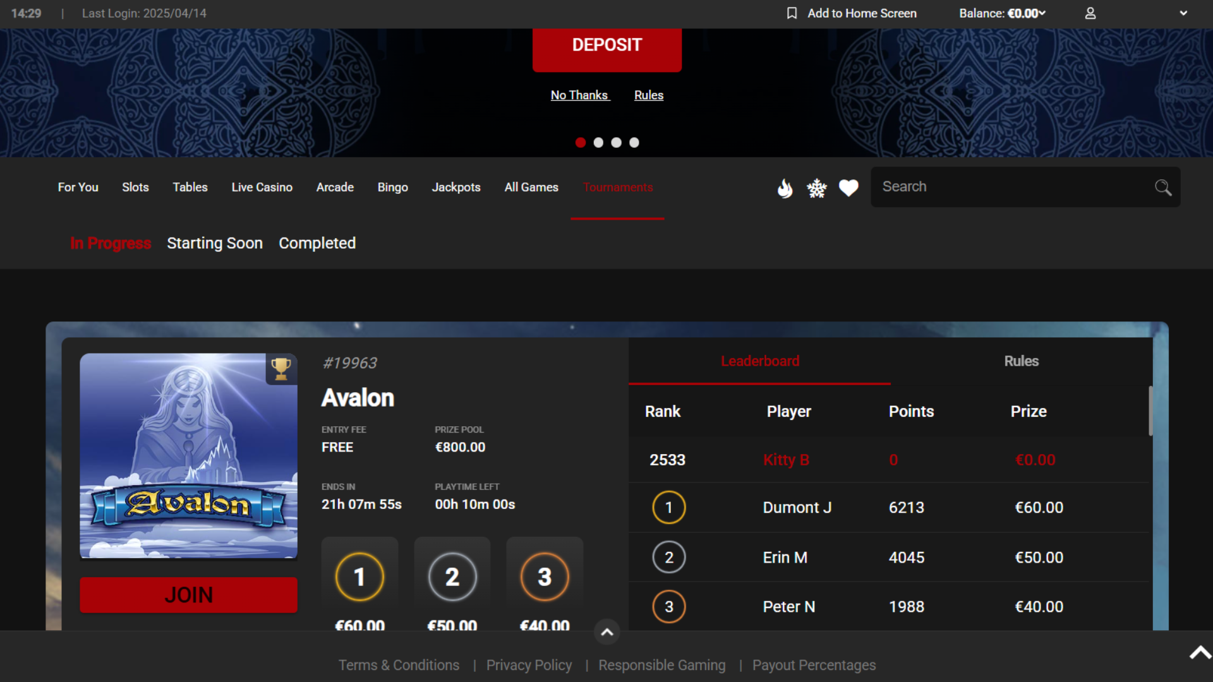Click Add to Home Screen

tap(862, 13)
